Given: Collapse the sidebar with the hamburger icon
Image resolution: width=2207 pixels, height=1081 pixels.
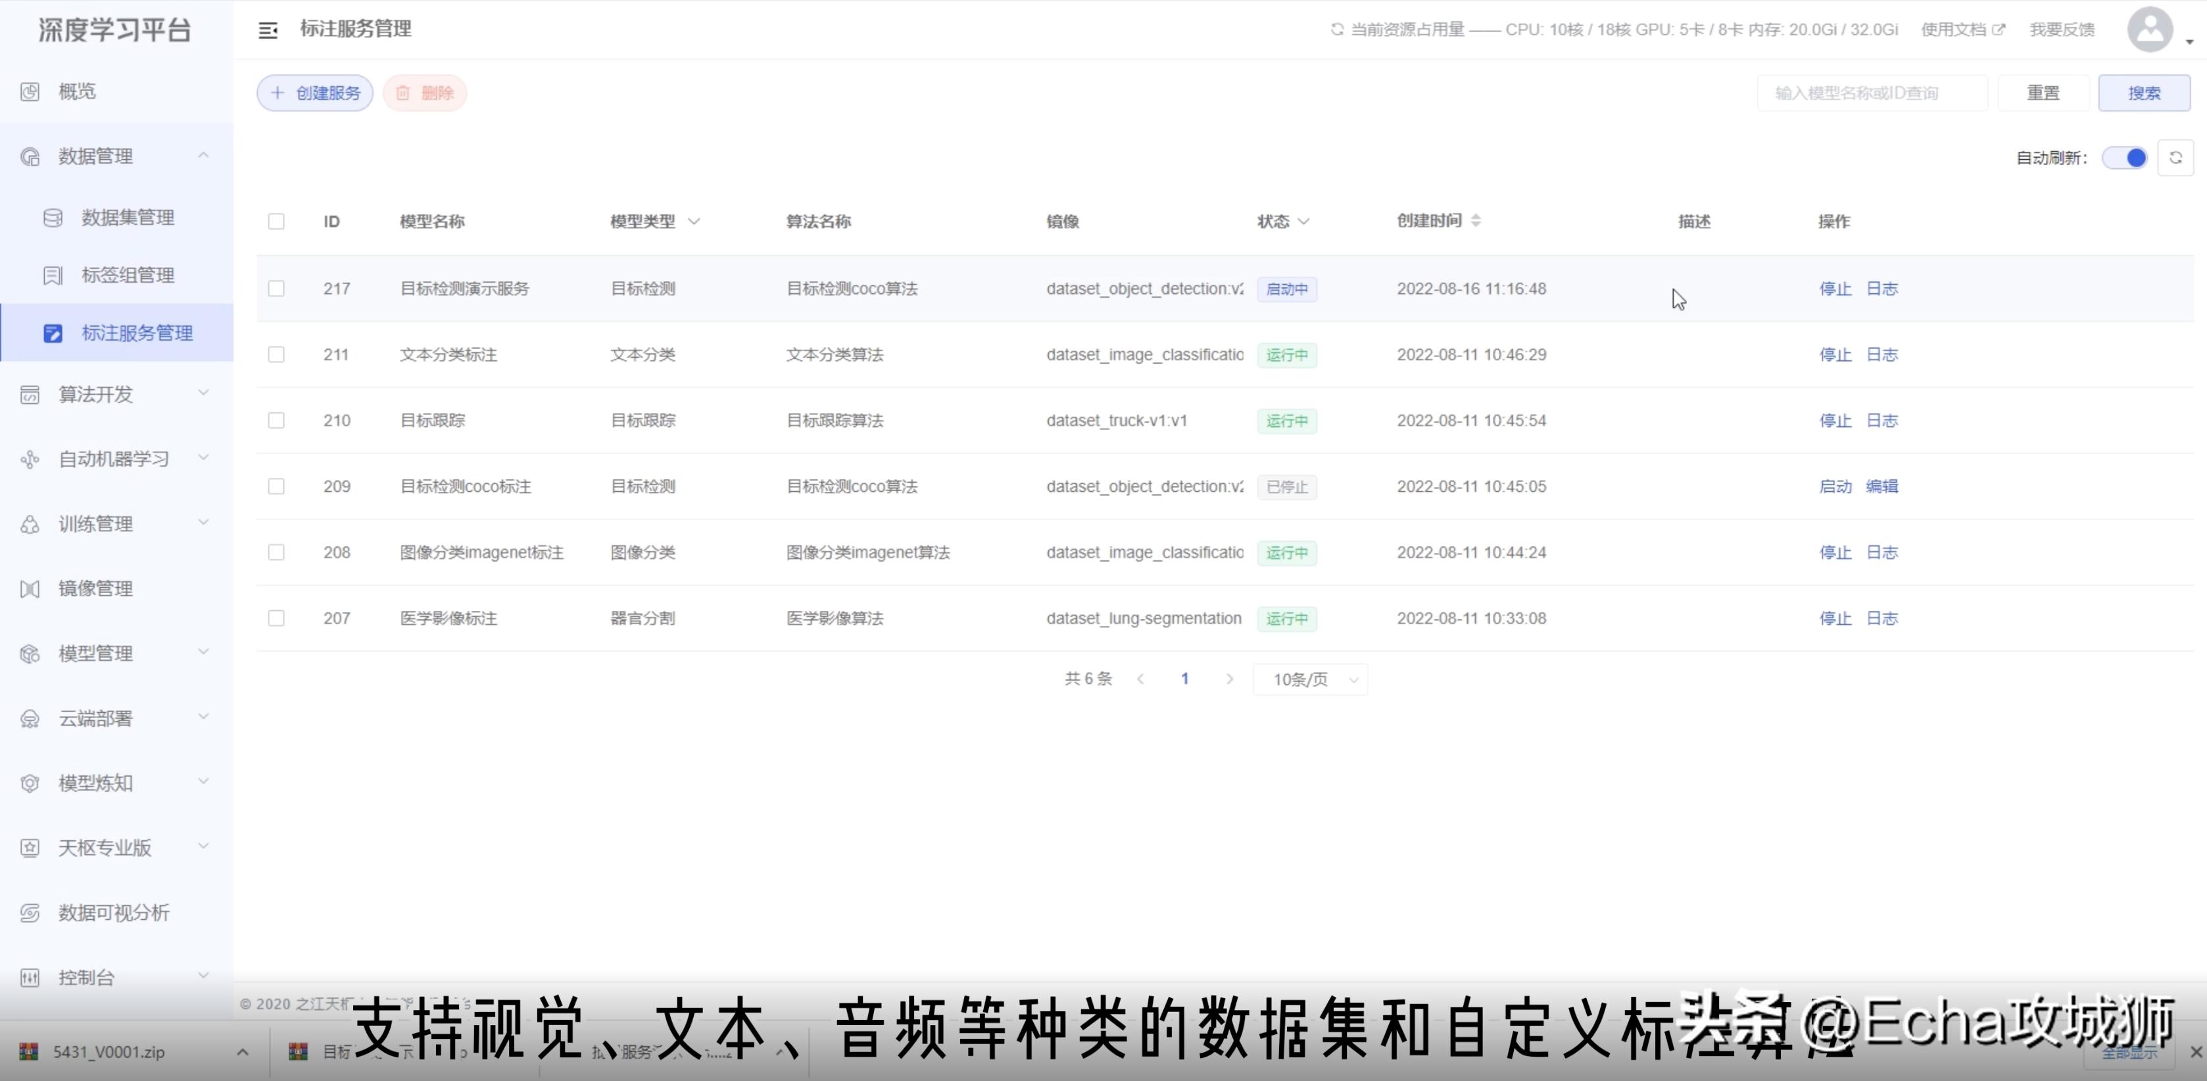Looking at the screenshot, I should point(268,29).
